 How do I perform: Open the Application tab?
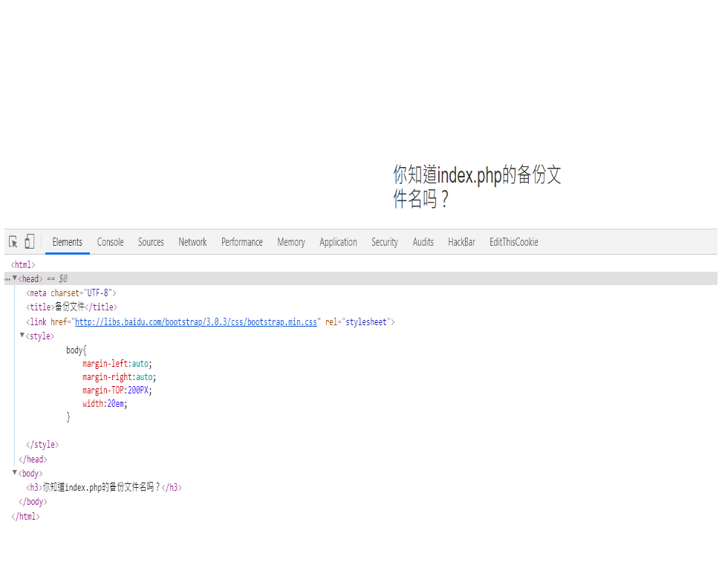[x=339, y=242]
